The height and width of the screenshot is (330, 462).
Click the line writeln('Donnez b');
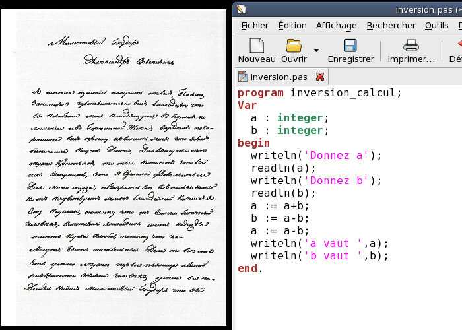(316, 181)
